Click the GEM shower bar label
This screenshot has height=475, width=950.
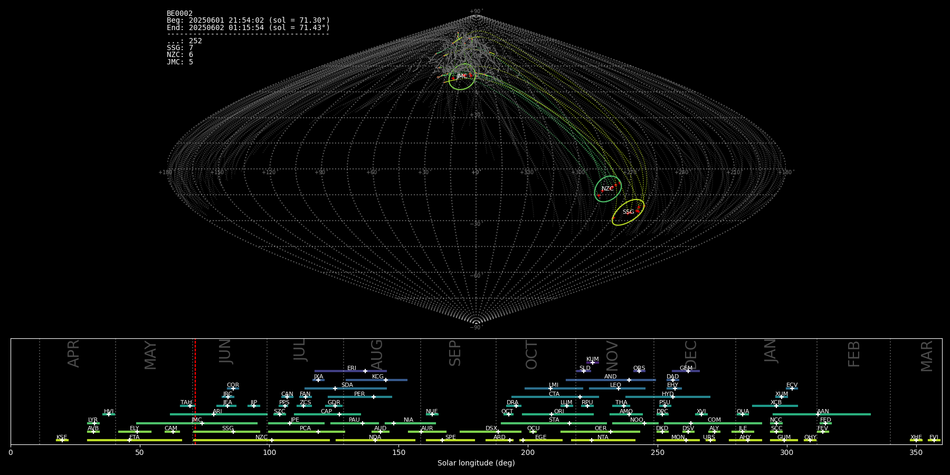coord(686,368)
